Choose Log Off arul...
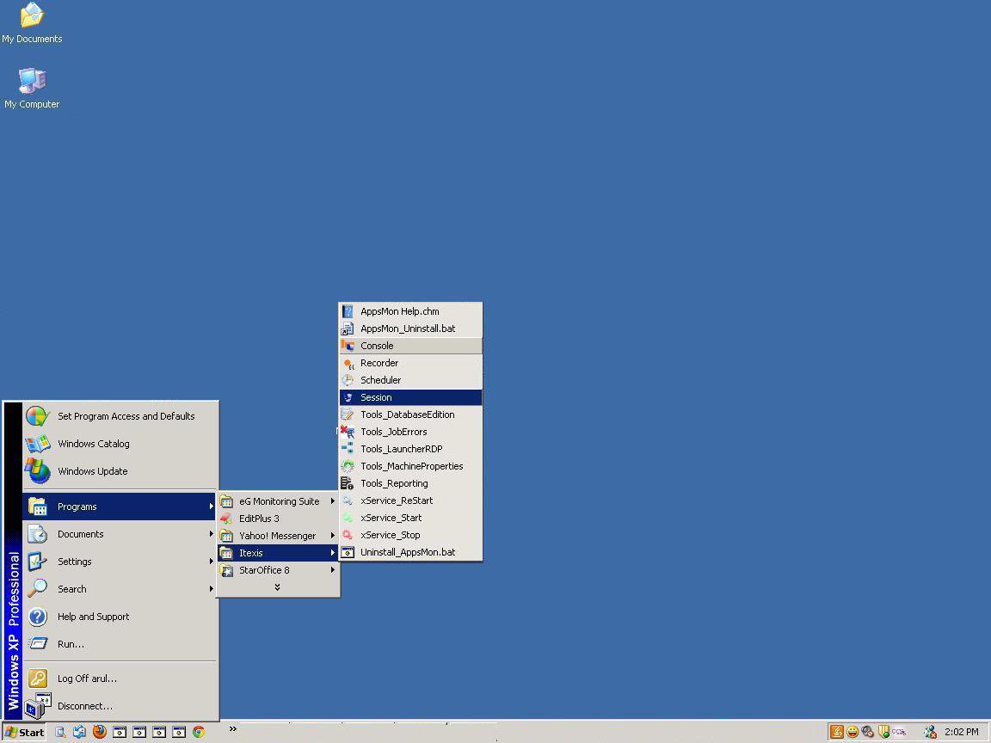This screenshot has width=991, height=743. coord(120,679)
